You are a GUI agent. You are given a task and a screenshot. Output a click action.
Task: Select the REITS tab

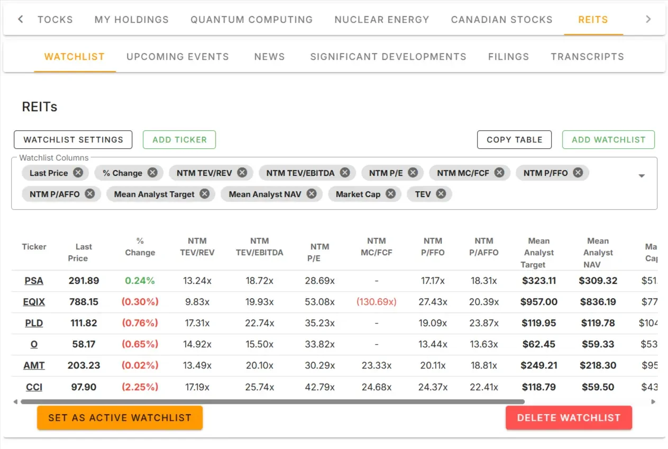[593, 20]
